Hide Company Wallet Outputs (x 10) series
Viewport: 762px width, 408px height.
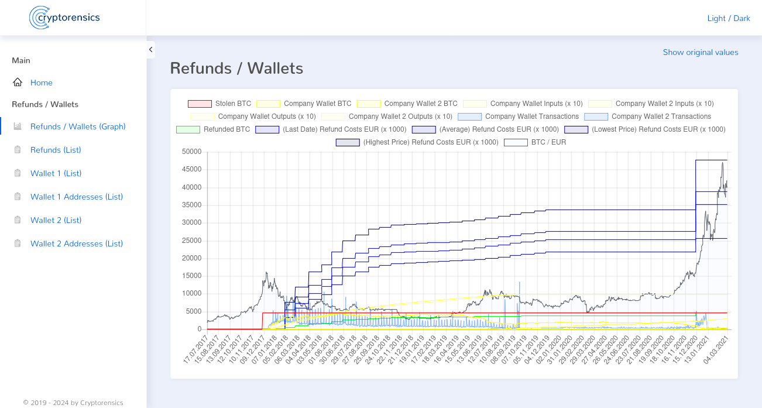pos(253,116)
